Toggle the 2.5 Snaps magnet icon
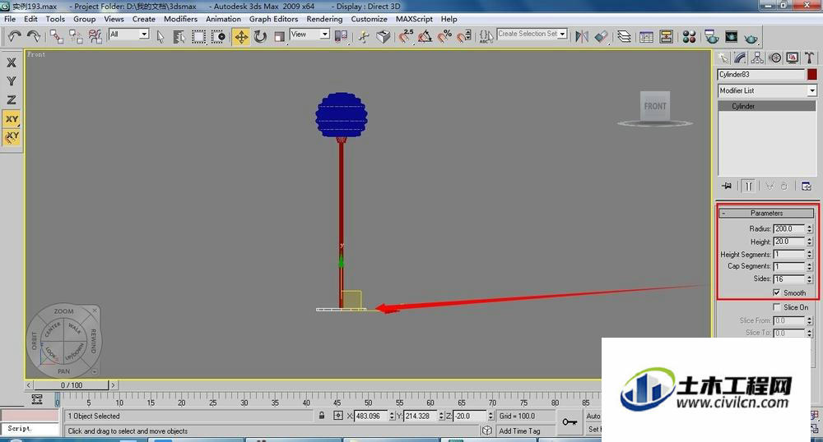Image resolution: width=823 pixels, height=442 pixels. coord(406,36)
